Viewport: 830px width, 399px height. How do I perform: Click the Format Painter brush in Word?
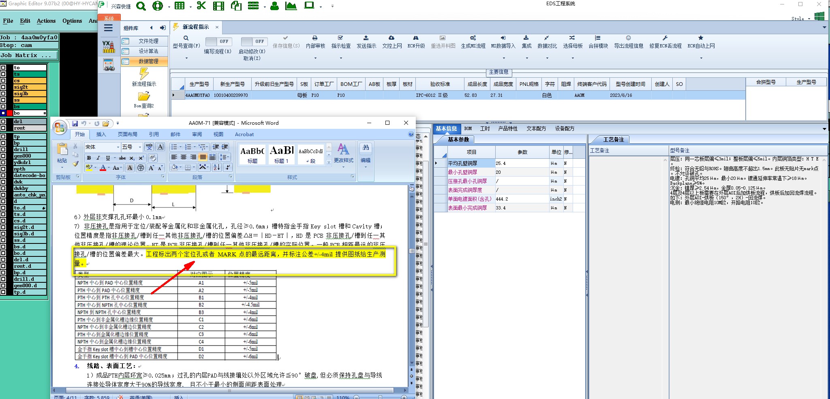pos(75,164)
